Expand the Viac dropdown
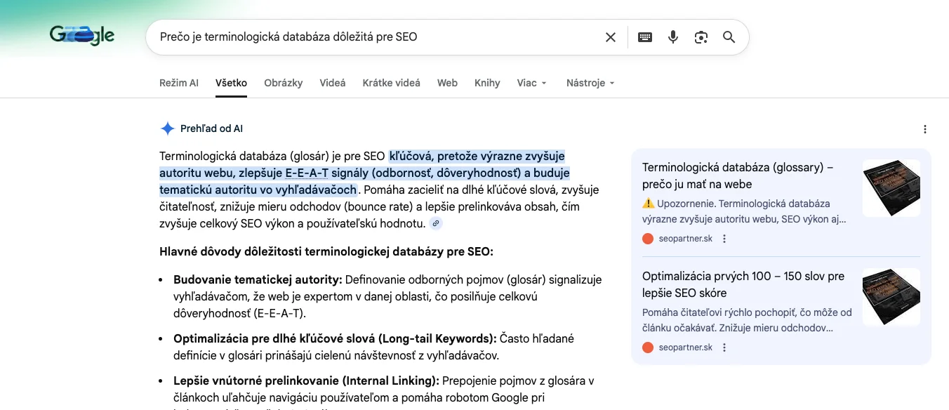 (531, 83)
